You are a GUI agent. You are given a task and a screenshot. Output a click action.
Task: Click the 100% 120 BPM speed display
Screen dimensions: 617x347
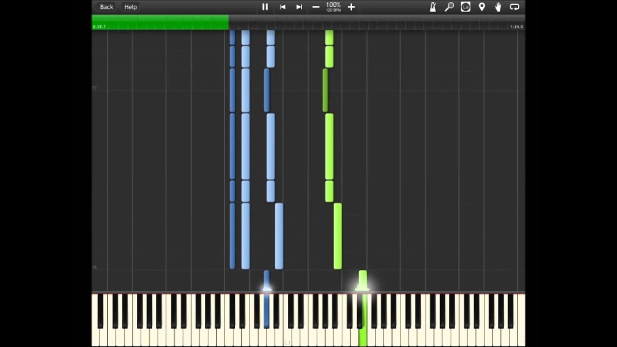click(333, 7)
